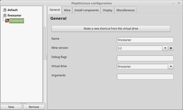Select the Firestarter tree item

[x=16, y=21]
